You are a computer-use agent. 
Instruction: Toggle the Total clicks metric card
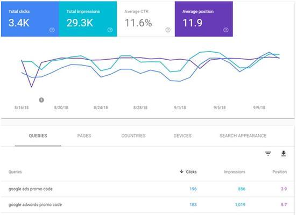[30, 19]
